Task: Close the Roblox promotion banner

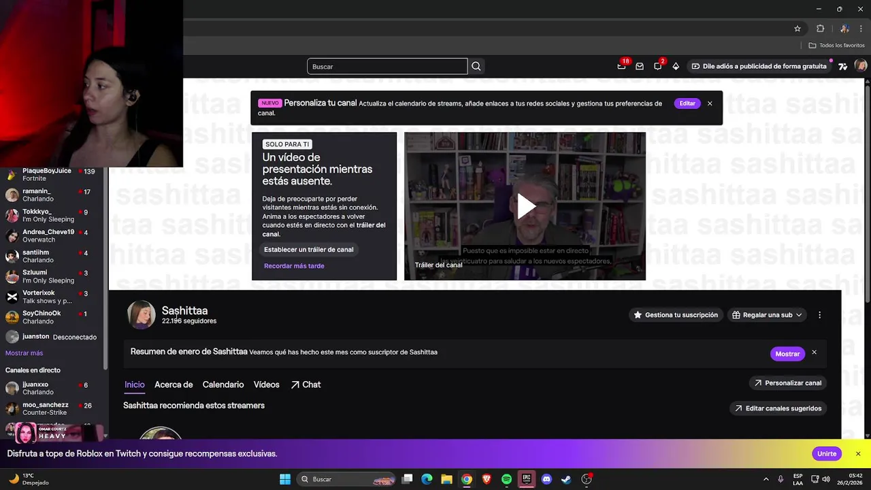Action: tap(858, 454)
